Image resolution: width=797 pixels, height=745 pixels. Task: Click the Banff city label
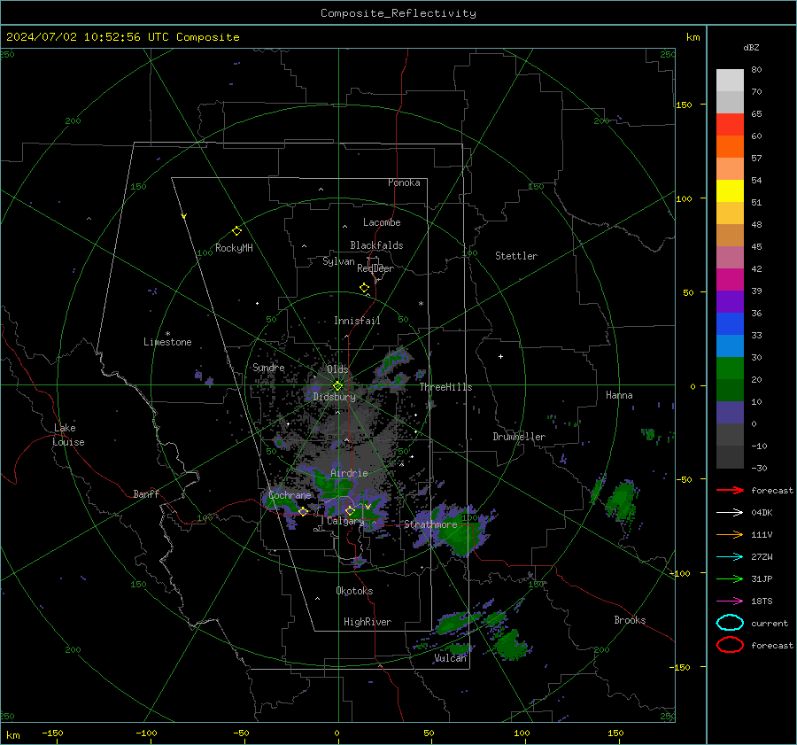[146, 493]
